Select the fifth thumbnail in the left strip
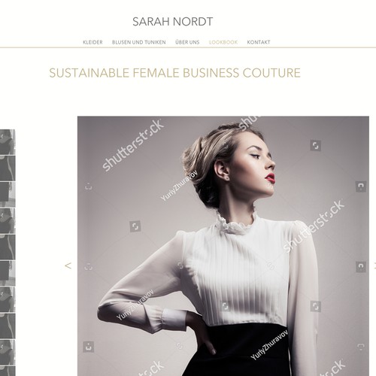Viewport: 376px width, 376px height. (x=8, y=247)
